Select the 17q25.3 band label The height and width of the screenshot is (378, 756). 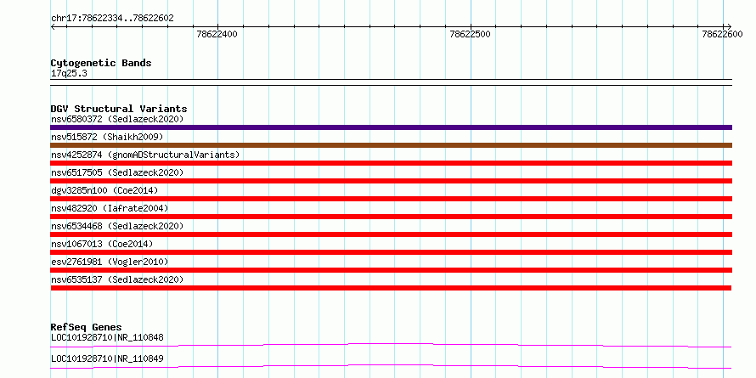coord(69,74)
